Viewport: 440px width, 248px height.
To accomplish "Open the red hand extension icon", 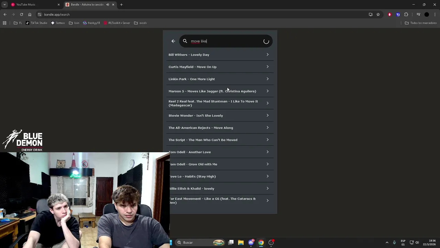I will 389,14.
